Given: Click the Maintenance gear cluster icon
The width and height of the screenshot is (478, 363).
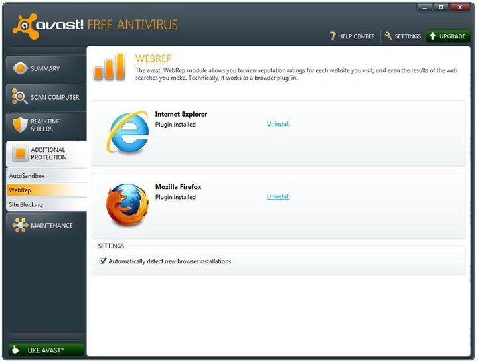Looking at the screenshot, I should [20, 225].
